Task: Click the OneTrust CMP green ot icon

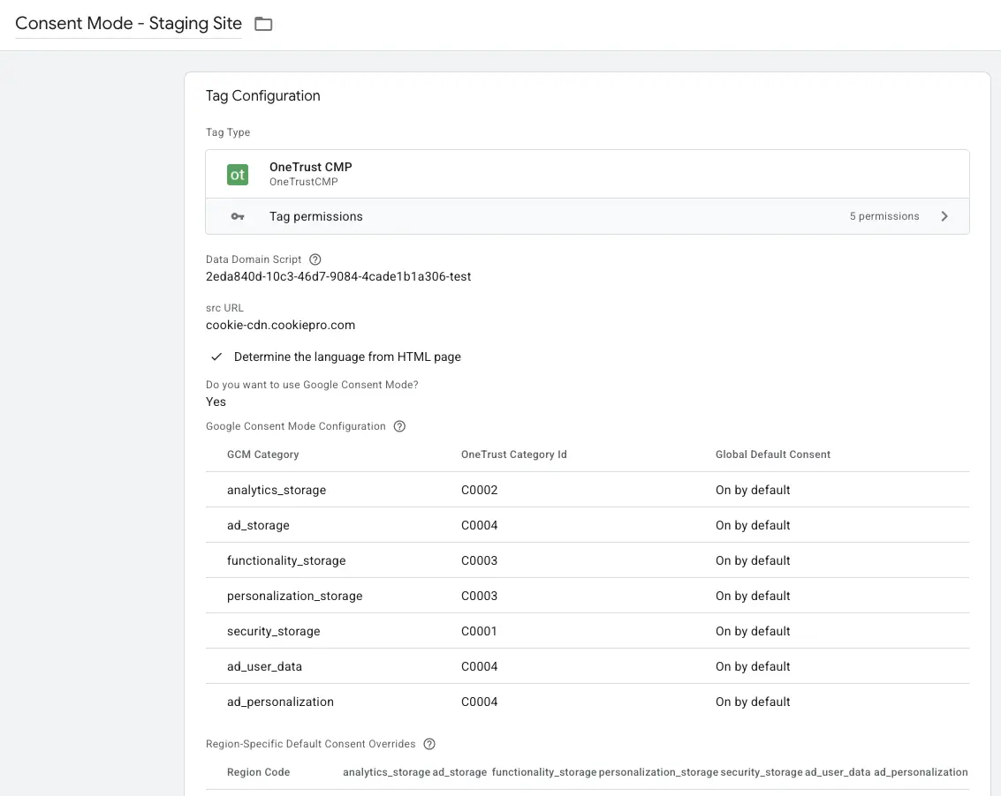Action: [238, 175]
